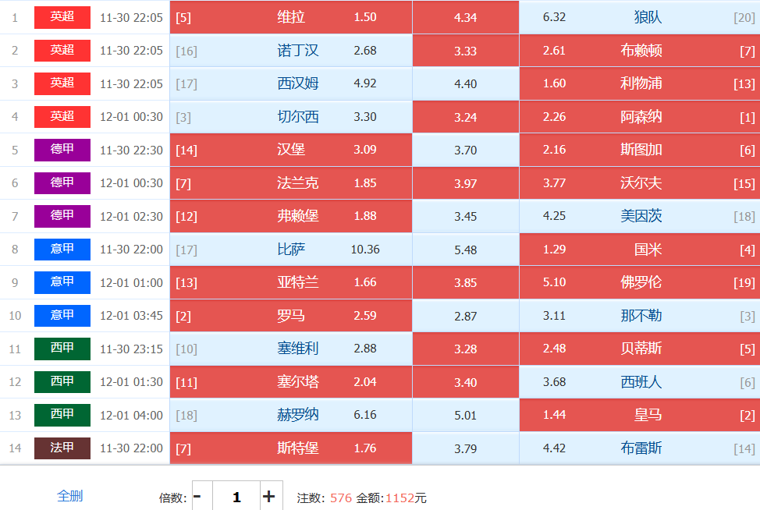Click the 英超 league tag in row 1
Screen dimensions: 760x510
click(x=62, y=17)
